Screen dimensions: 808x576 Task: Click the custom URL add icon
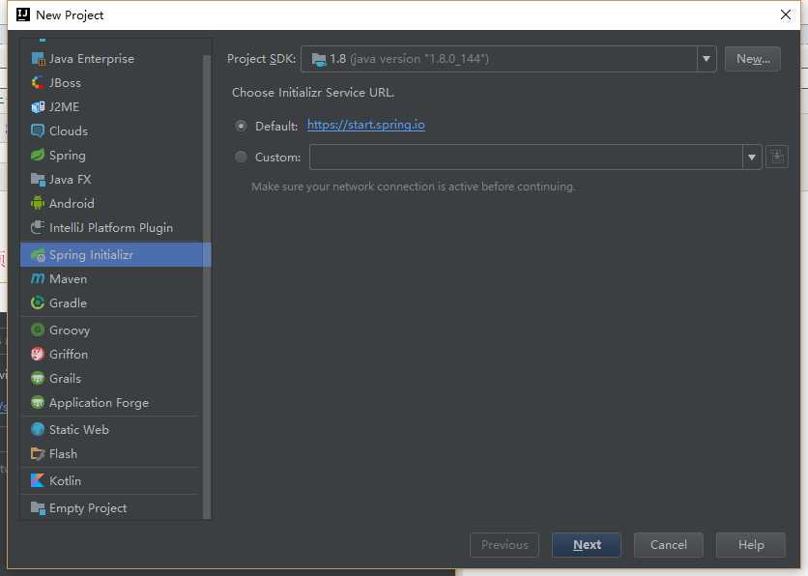click(777, 157)
